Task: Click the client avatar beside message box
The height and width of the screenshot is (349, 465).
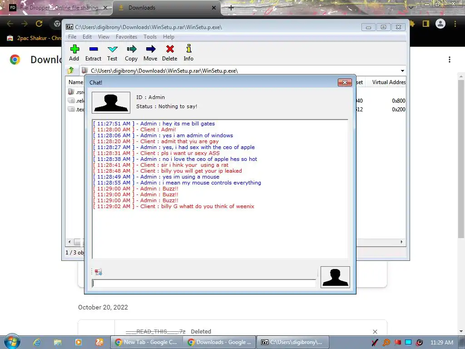Action: [x=335, y=277]
